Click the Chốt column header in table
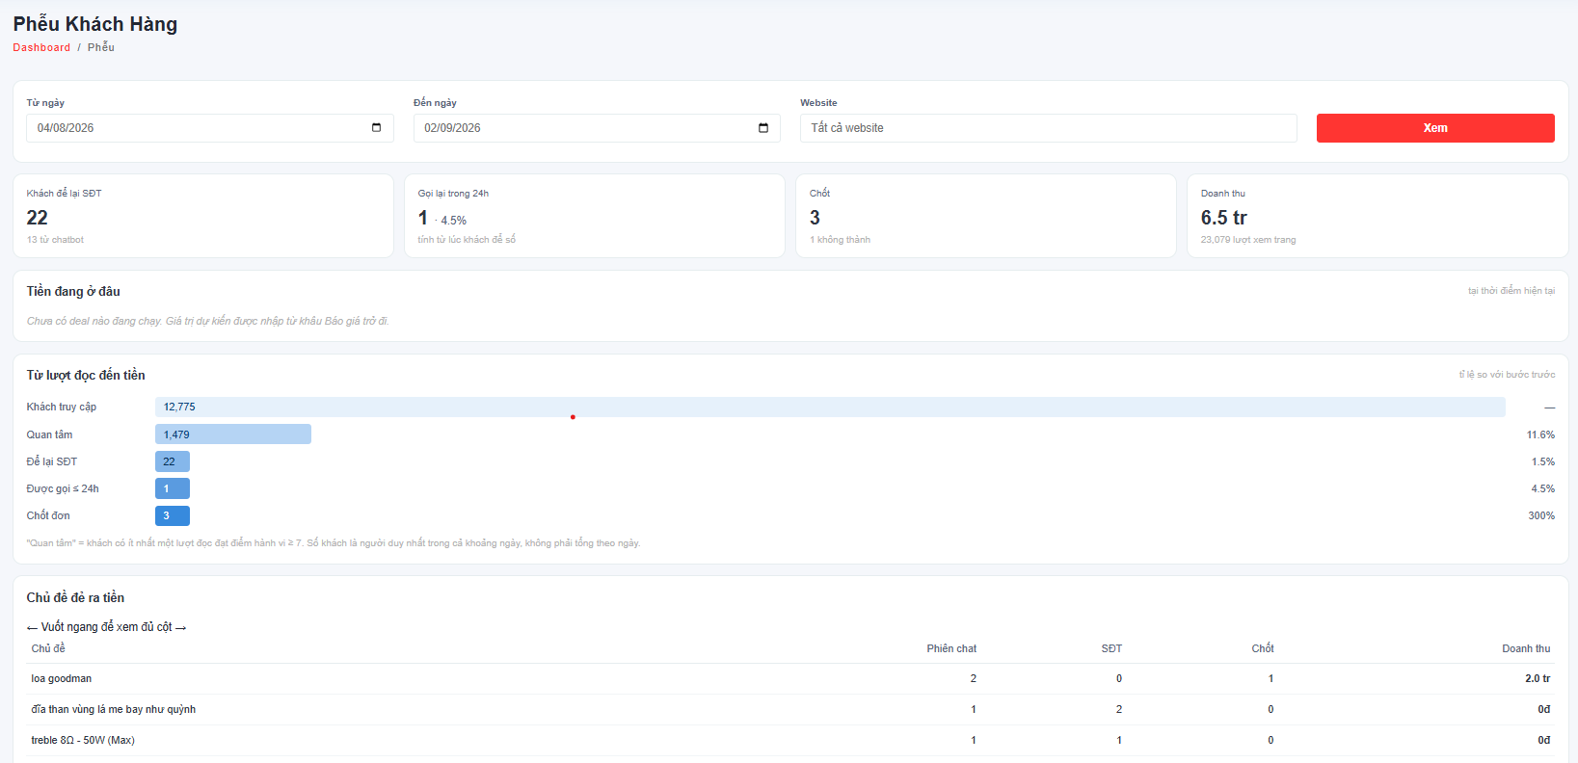Image resolution: width=1578 pixels, height=763 pixels. [x=1263, y=648]
